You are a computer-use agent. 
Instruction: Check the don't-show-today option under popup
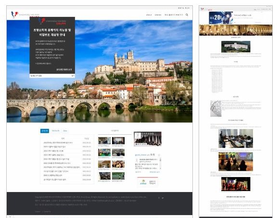tap(36, 76)
